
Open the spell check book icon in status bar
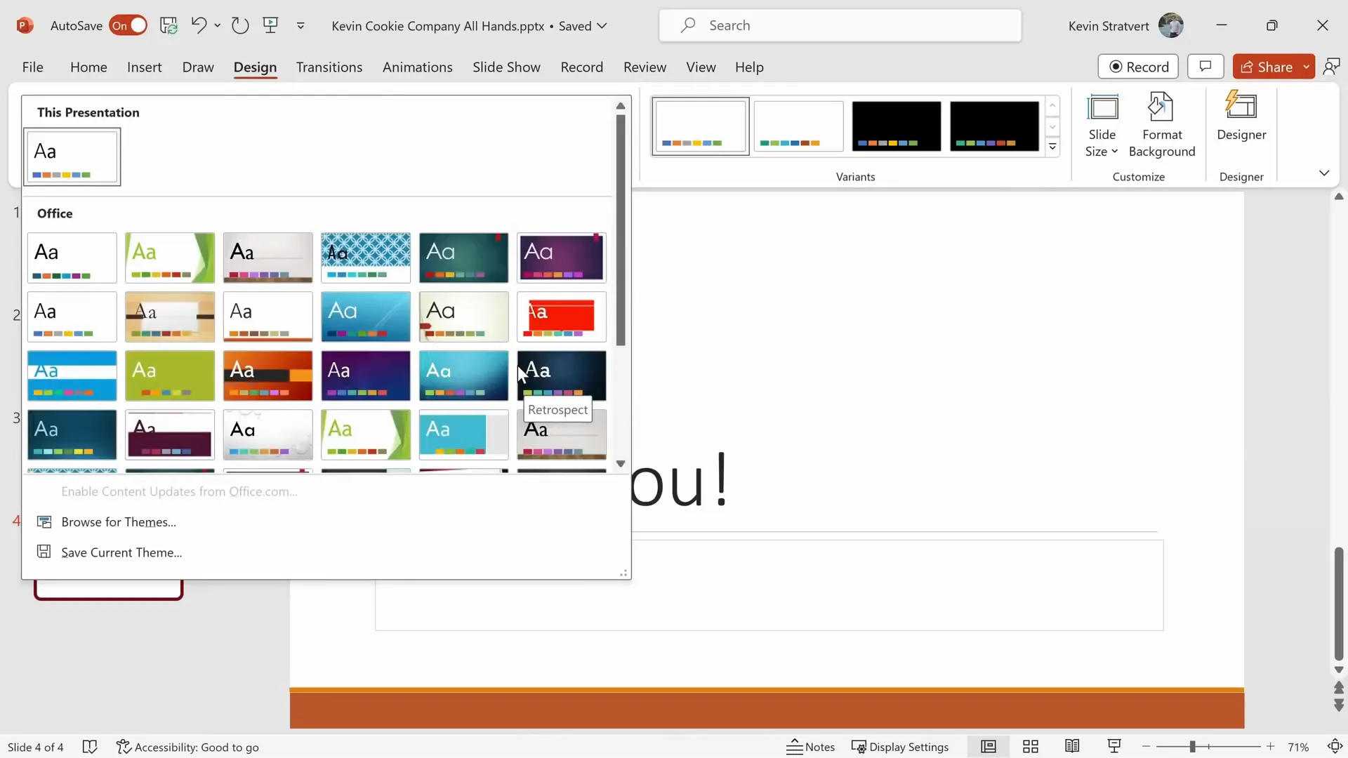point(90,747)
